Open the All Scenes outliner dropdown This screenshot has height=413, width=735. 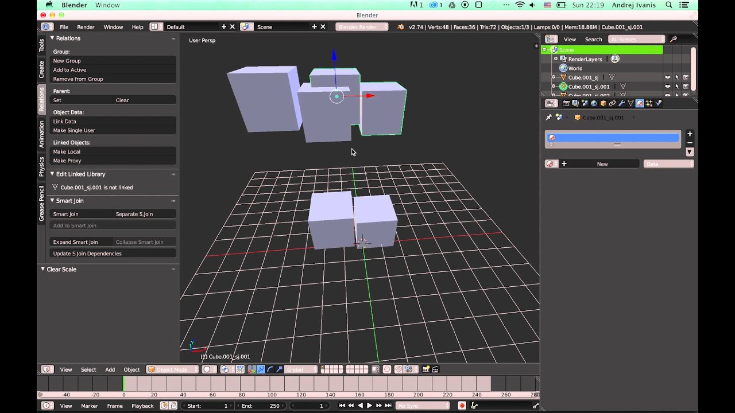point(637,39)
